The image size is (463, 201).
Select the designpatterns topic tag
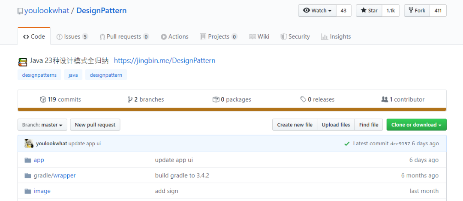(x=39, y=75)
